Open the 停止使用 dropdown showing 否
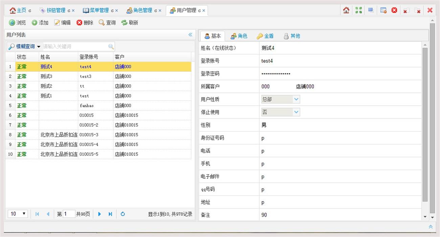The height and width of the screenshot is (237, 440). pos(281,112)
